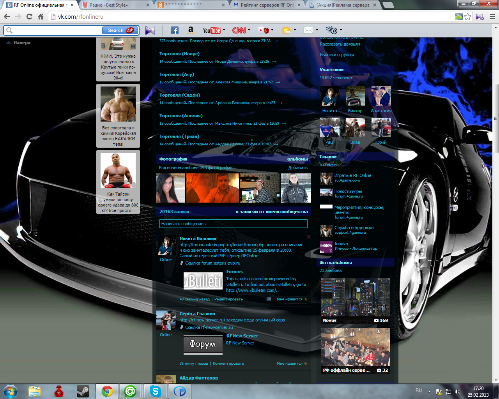Screen dimensions: 499x399
Task: Open the Windows Start button
Action: 11,391
